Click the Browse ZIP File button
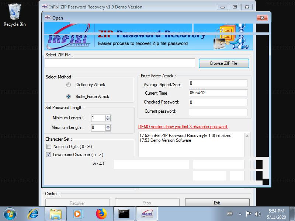 224,63
